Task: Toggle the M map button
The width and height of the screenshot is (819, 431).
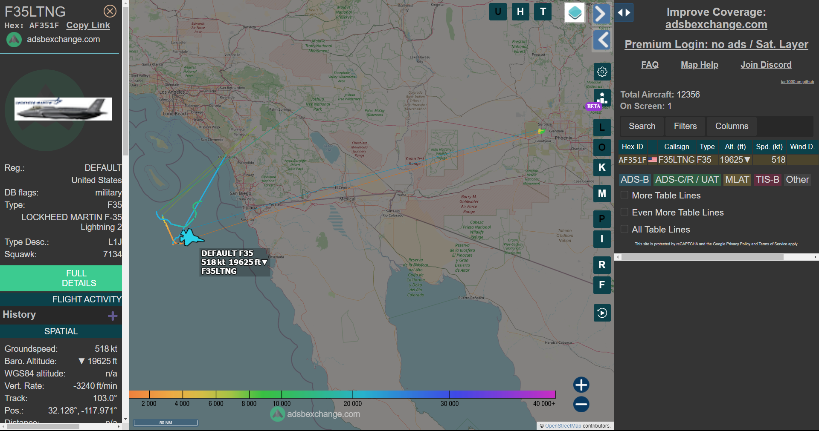Action: 602,193
